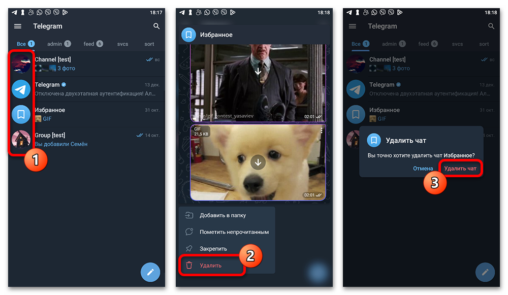Switch to the Все tab in left screen
This screenshot has width=508, height=295.
pyautogui.click(x=25, y=44)
